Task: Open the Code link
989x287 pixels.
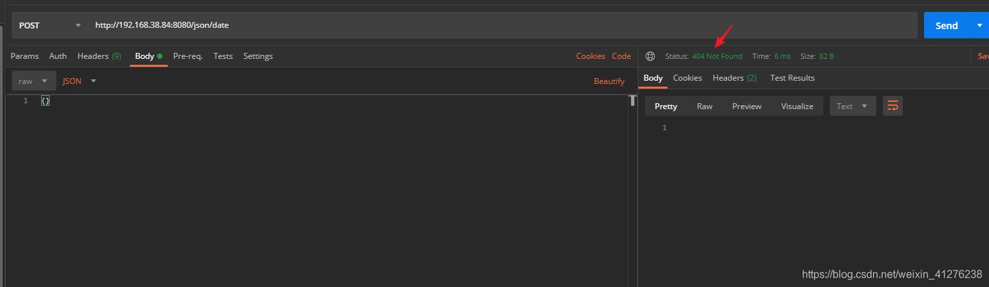Action: pos(621,56)
